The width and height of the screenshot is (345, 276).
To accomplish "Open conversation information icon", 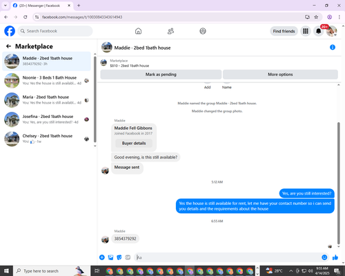I will pyautogui.click(x=333, y=47).
